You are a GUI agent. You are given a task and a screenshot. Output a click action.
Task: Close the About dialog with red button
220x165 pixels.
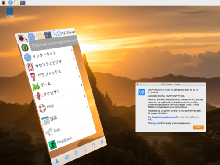coord(138,84)
